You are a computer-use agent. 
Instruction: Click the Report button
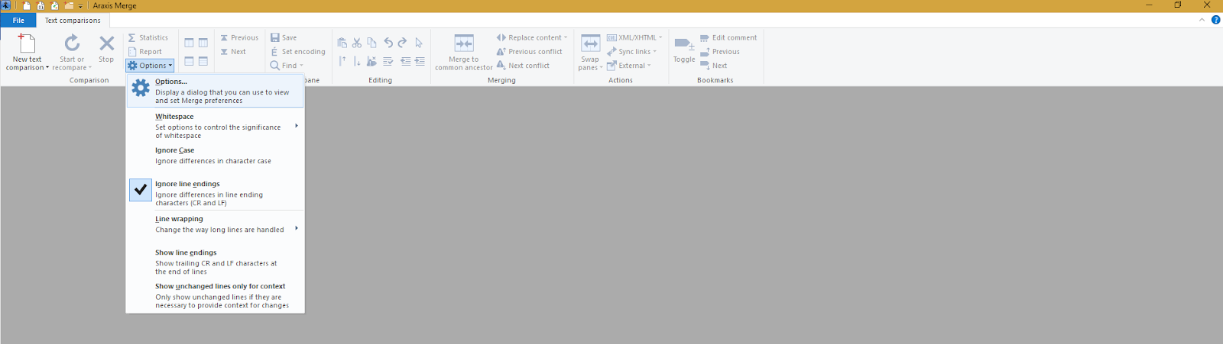point(145,52)
